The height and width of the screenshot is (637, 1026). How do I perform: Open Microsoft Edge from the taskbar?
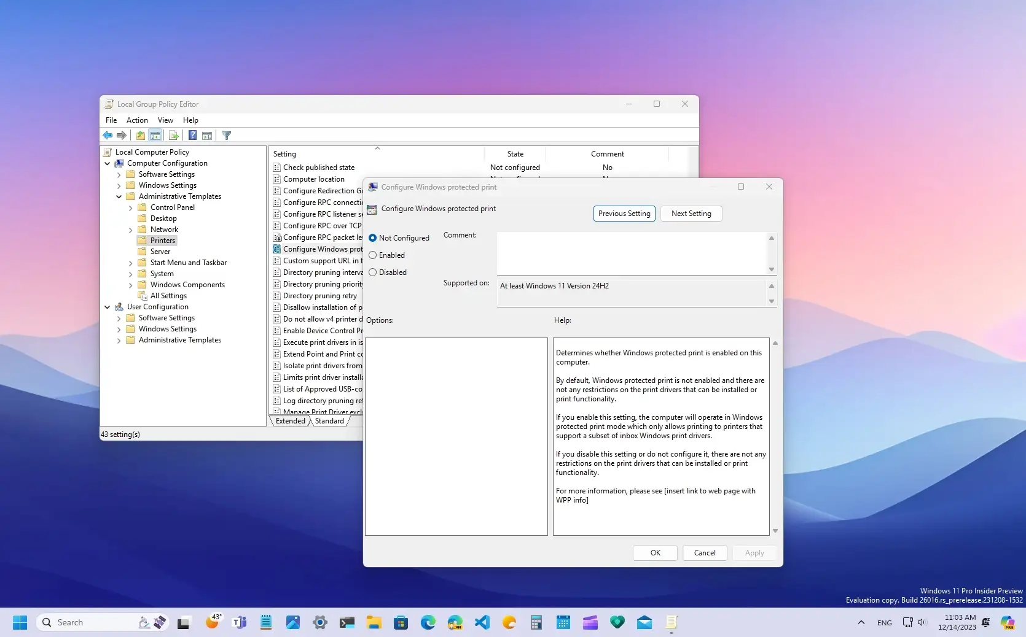pos(428,622)
